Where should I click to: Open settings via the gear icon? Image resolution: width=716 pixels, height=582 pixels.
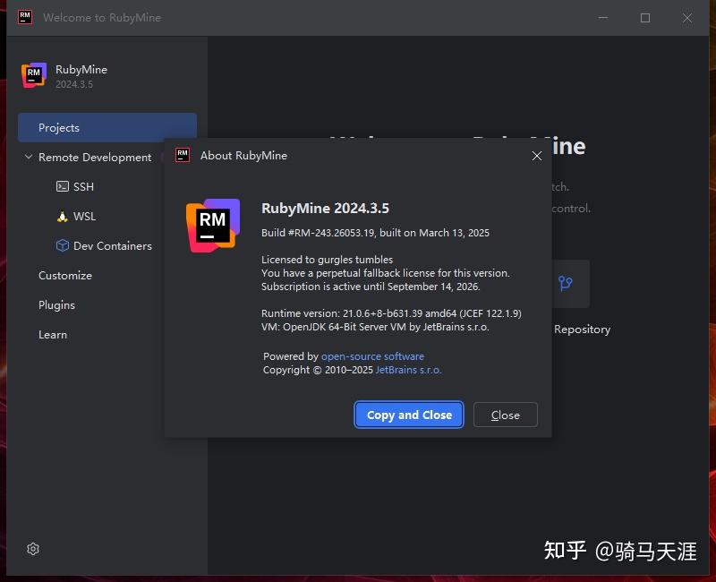(x=33, y=548)
